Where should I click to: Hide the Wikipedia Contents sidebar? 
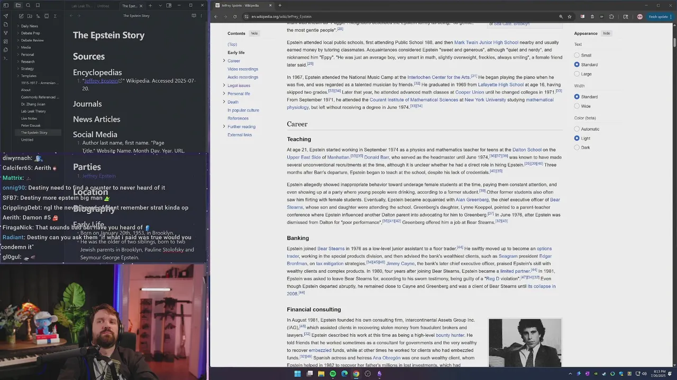(x=254, y=33)
